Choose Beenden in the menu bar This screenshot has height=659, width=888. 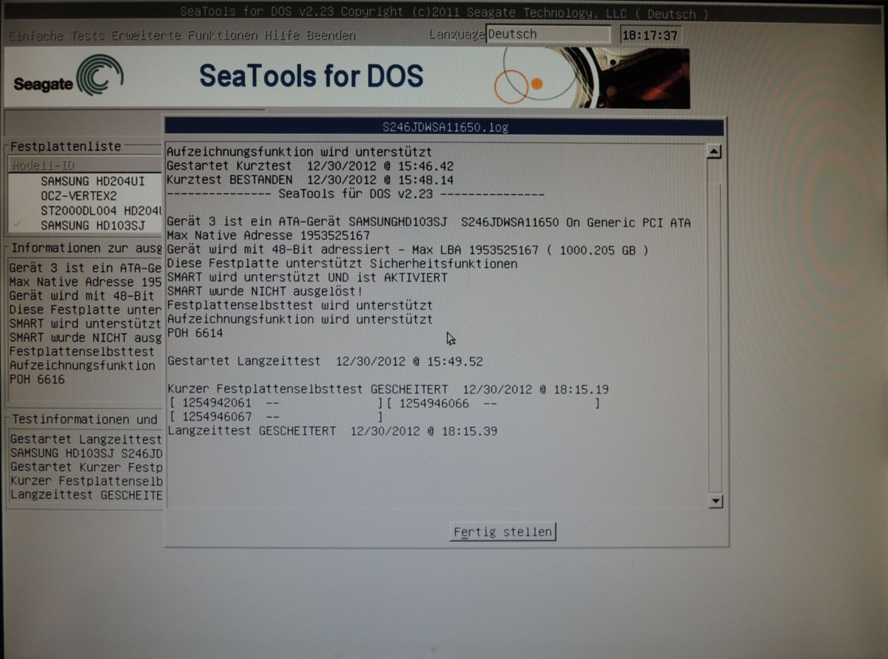point(330,36)
